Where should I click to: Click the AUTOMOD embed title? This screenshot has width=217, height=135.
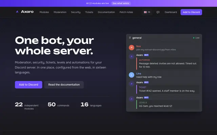click(x=144, y=60)
